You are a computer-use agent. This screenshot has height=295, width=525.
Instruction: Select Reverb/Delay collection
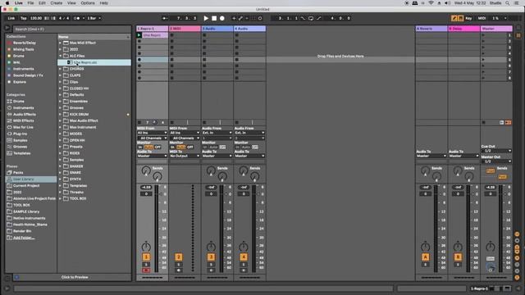[24, 43]
